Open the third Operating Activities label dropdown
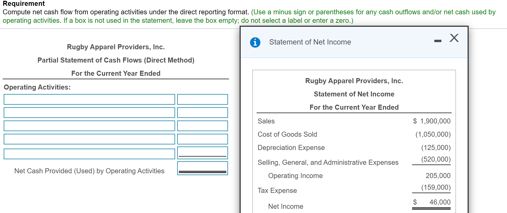The width and height of the screenshot is (507, 213). point(89,126)
